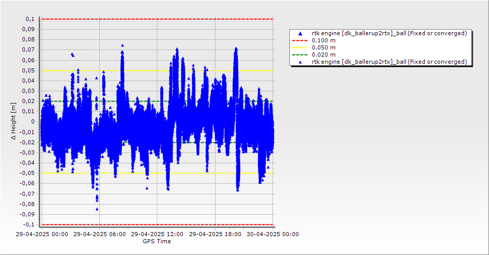
Task: Click the positive "0,05" y-axis label
Action: pyautogui.click(x=29, y=70)
